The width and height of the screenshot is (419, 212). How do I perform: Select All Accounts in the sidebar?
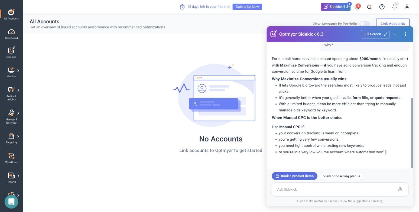point(11,15)
